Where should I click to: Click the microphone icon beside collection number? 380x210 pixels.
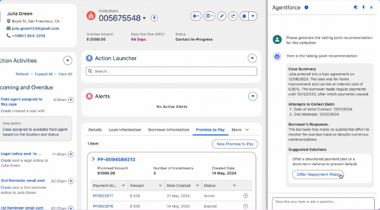pos(154,18)
